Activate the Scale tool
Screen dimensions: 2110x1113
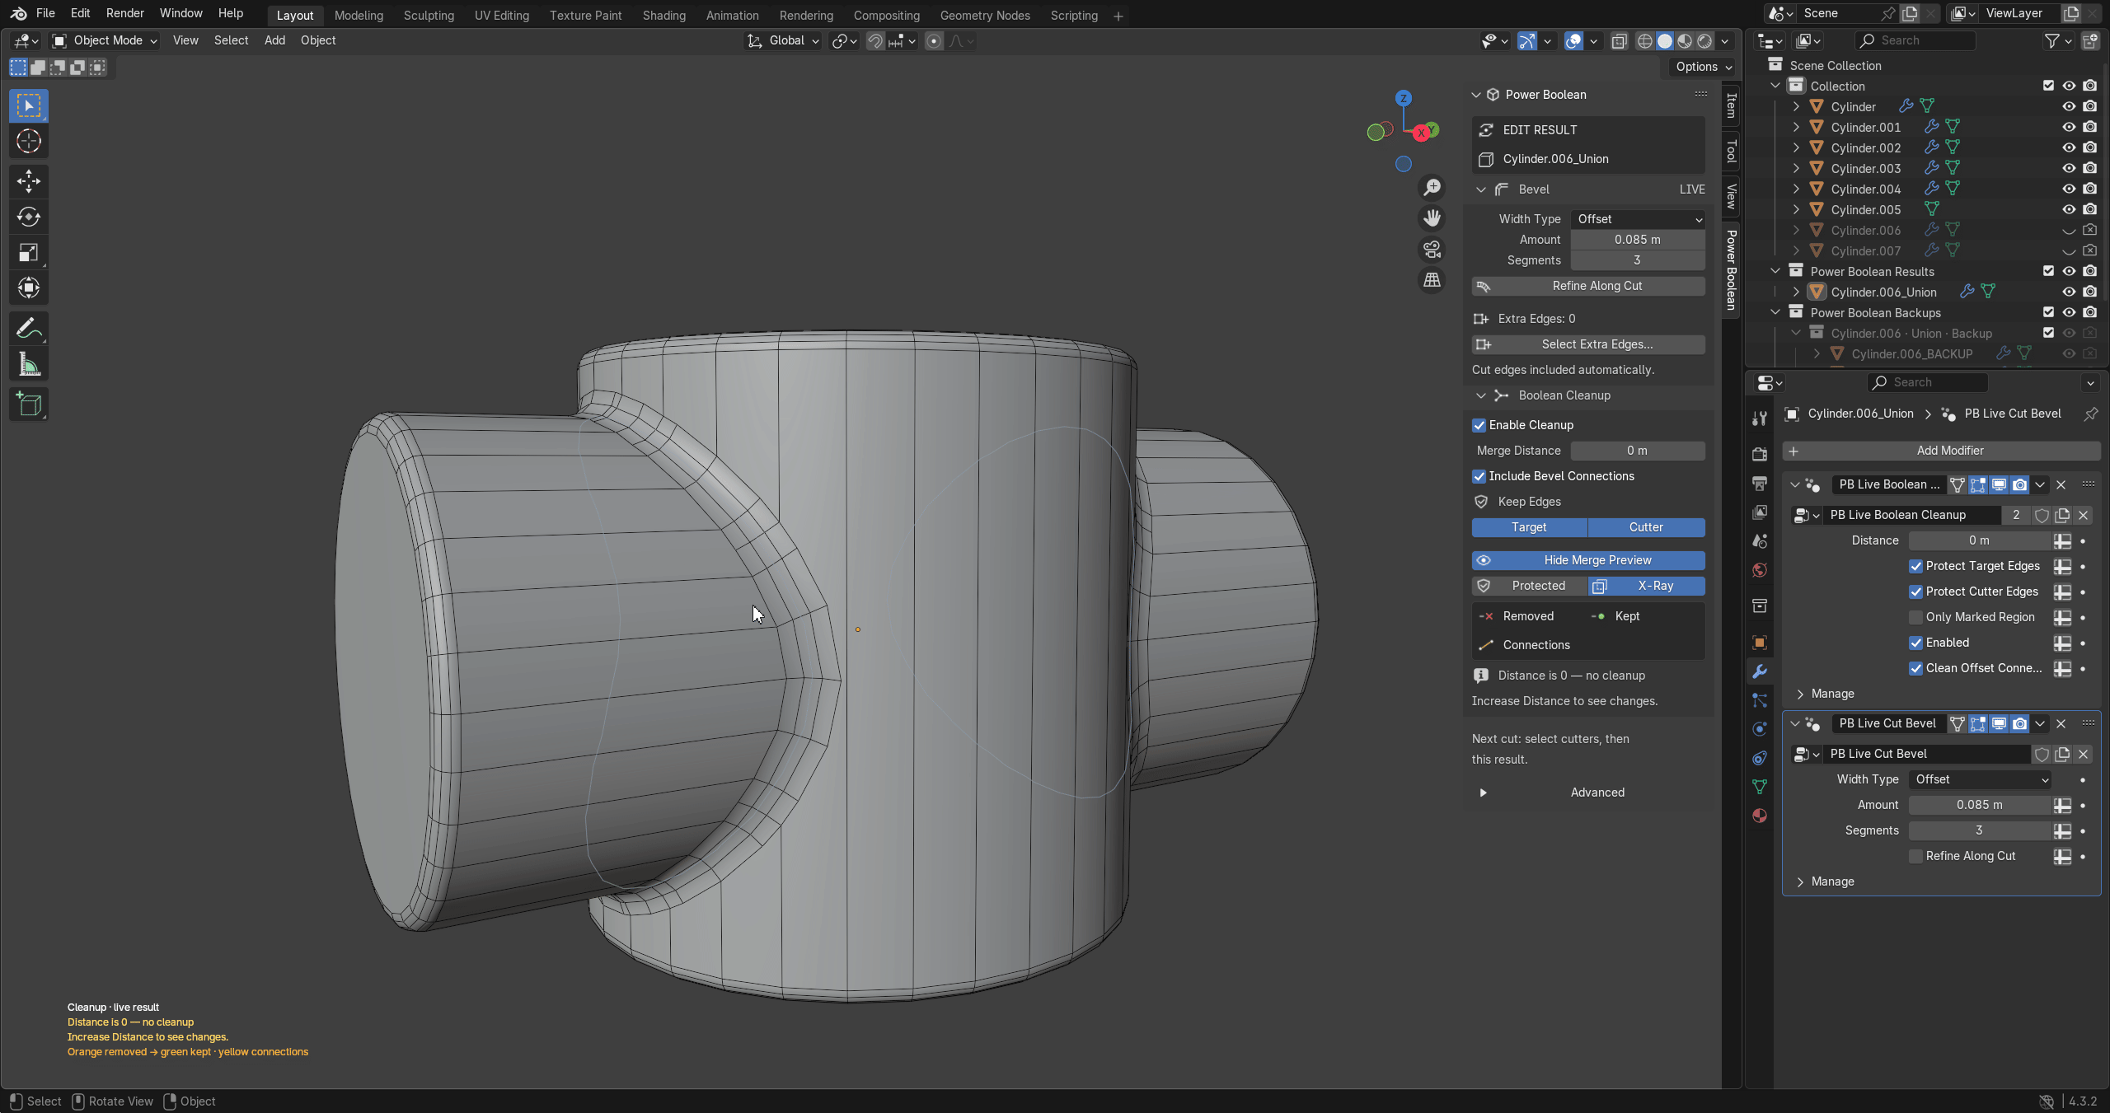(x=29, y=252)
